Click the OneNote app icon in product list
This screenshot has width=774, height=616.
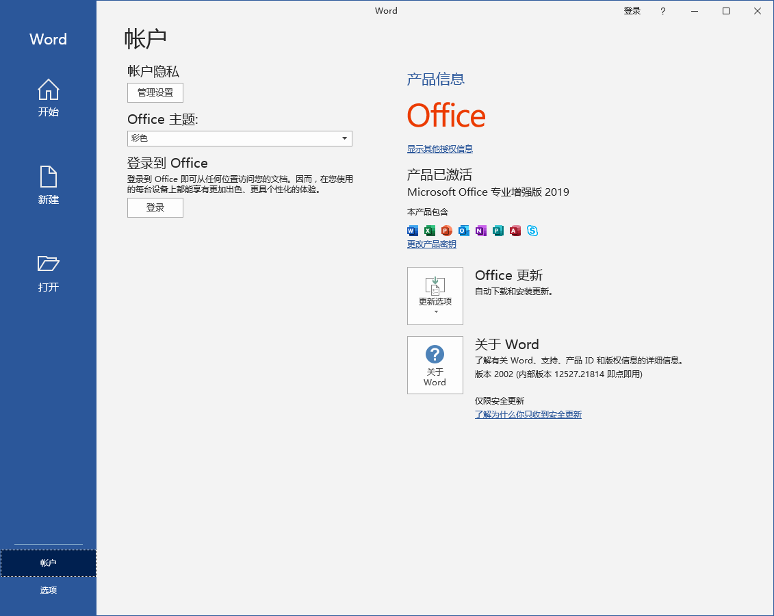pos(481,231)
